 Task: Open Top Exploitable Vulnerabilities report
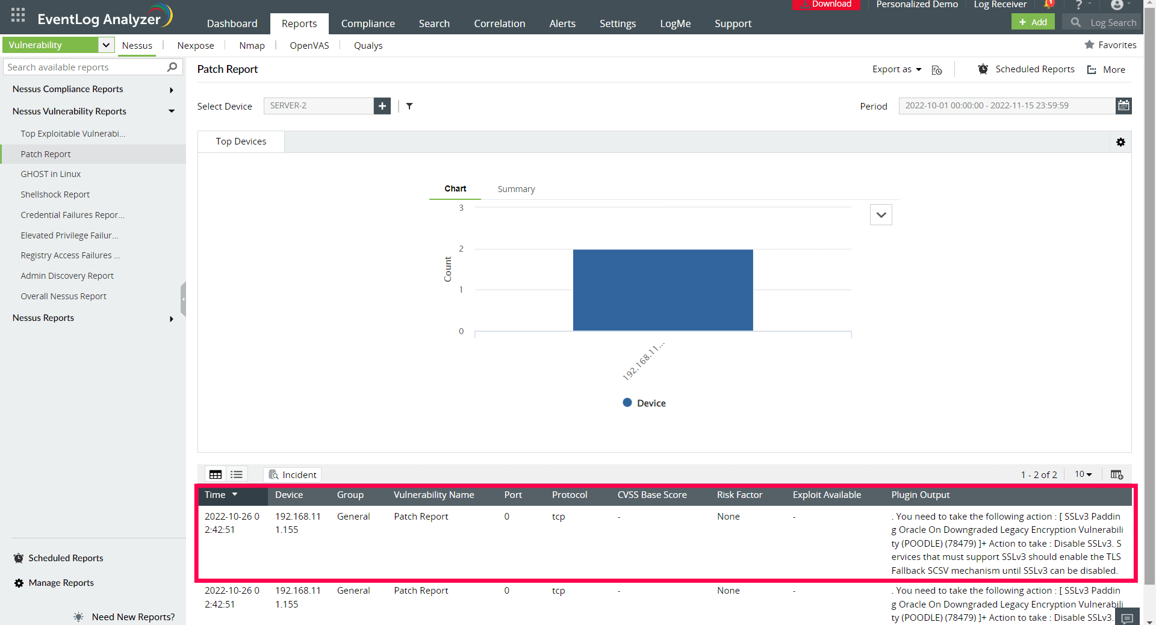(73, 134)
